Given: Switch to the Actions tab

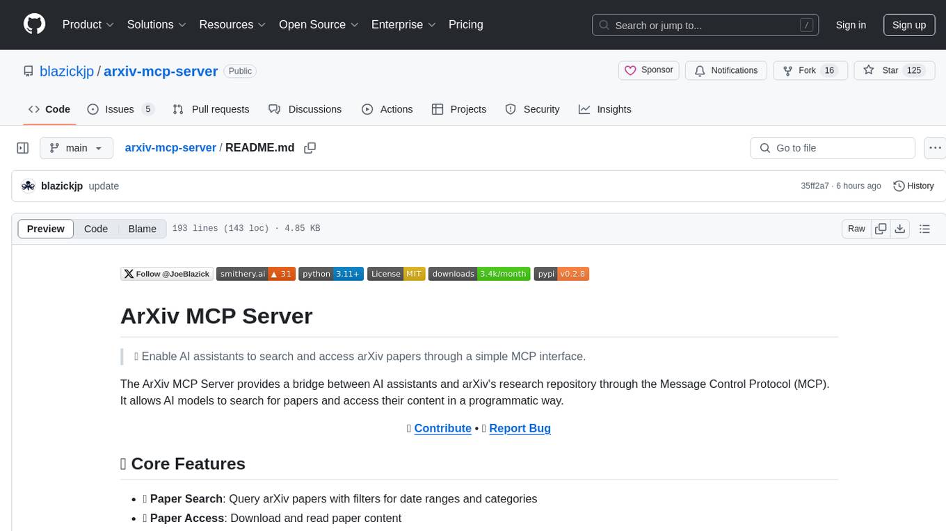Looking at the screenshot, I should (387, 109).
